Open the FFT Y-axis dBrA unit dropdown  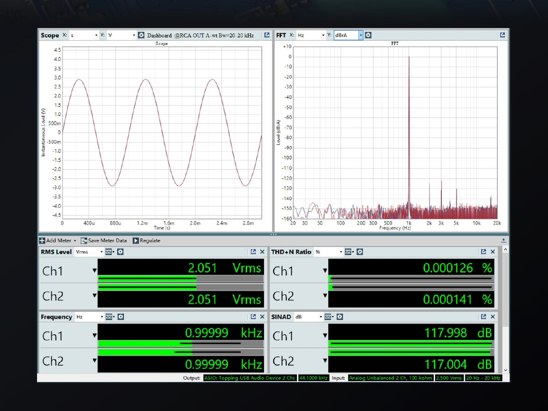click(360, 35)
